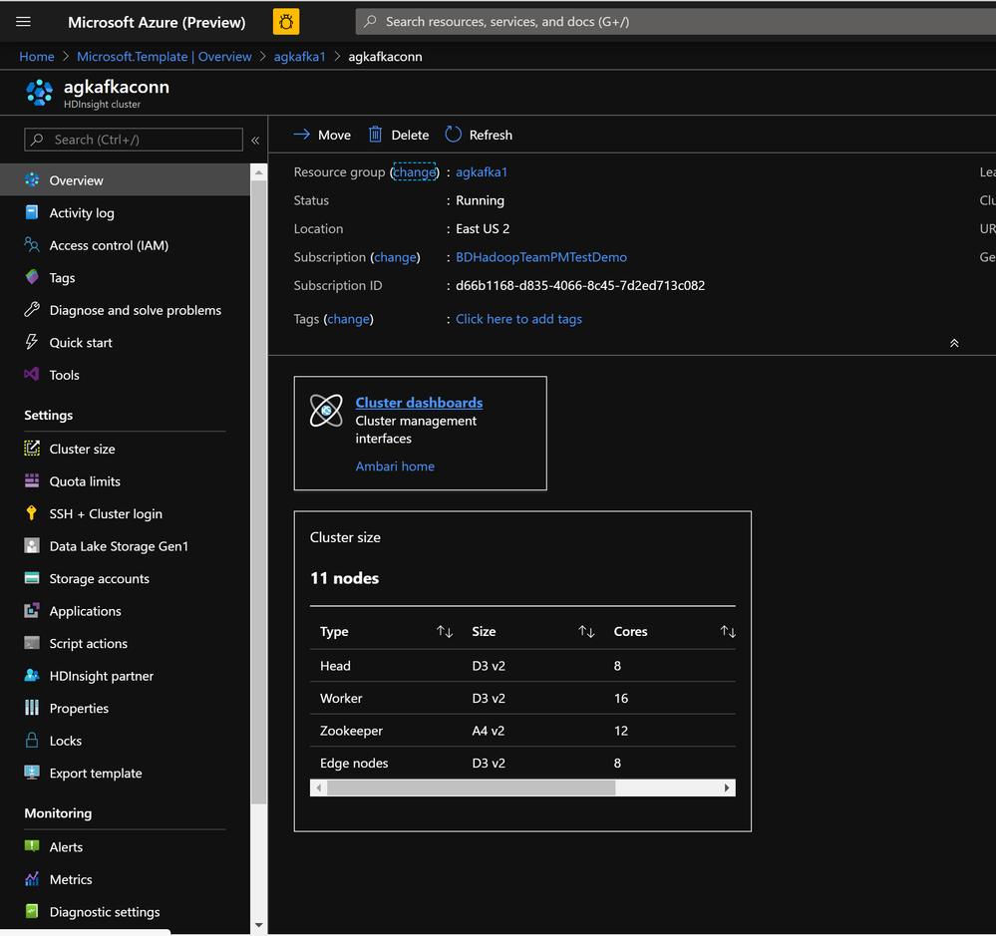Screen dimensions: 996x936
Task: Open Script actions in the Settings menu
Action: [126, 643]
